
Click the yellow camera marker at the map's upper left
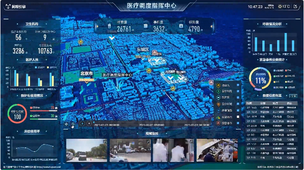(x=80, y=41)
